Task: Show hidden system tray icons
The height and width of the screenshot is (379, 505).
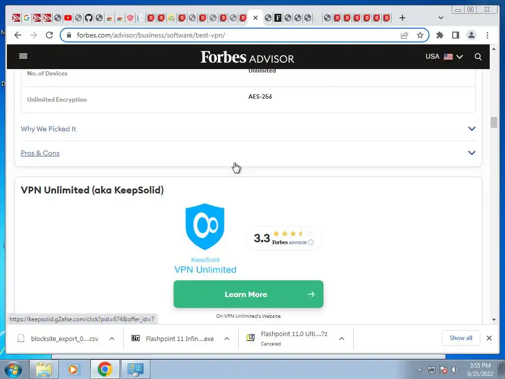Action: pos(419,370)
